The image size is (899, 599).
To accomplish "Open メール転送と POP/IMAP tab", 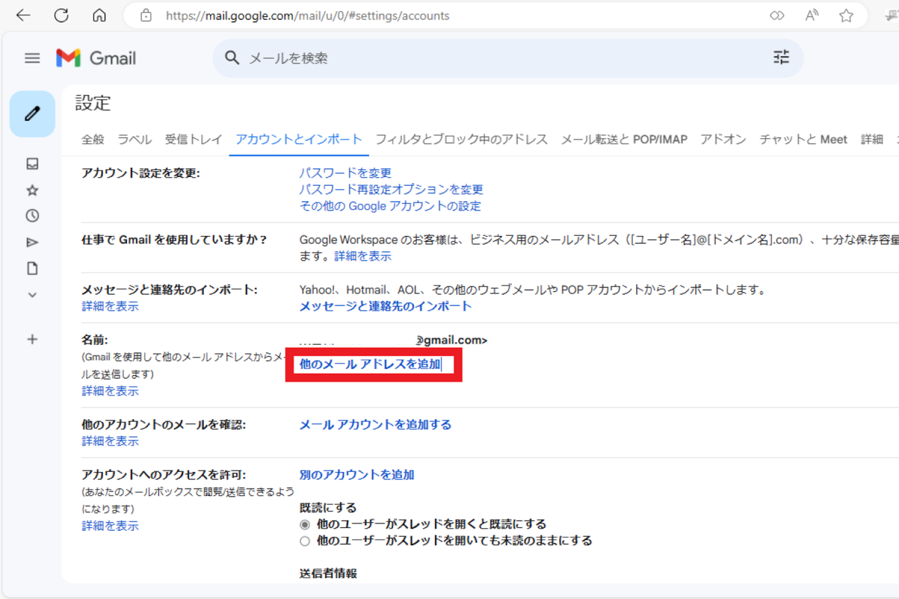I will click(x=624, y=140).
